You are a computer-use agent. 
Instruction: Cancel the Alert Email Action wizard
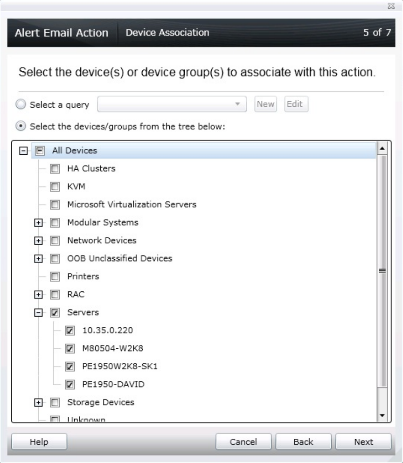[243, 442]
